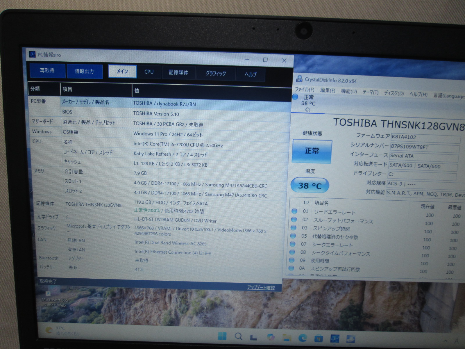Switch to the メイン tab
The image size is (465, 349).
pyautogui.click(x=122, y=71)
